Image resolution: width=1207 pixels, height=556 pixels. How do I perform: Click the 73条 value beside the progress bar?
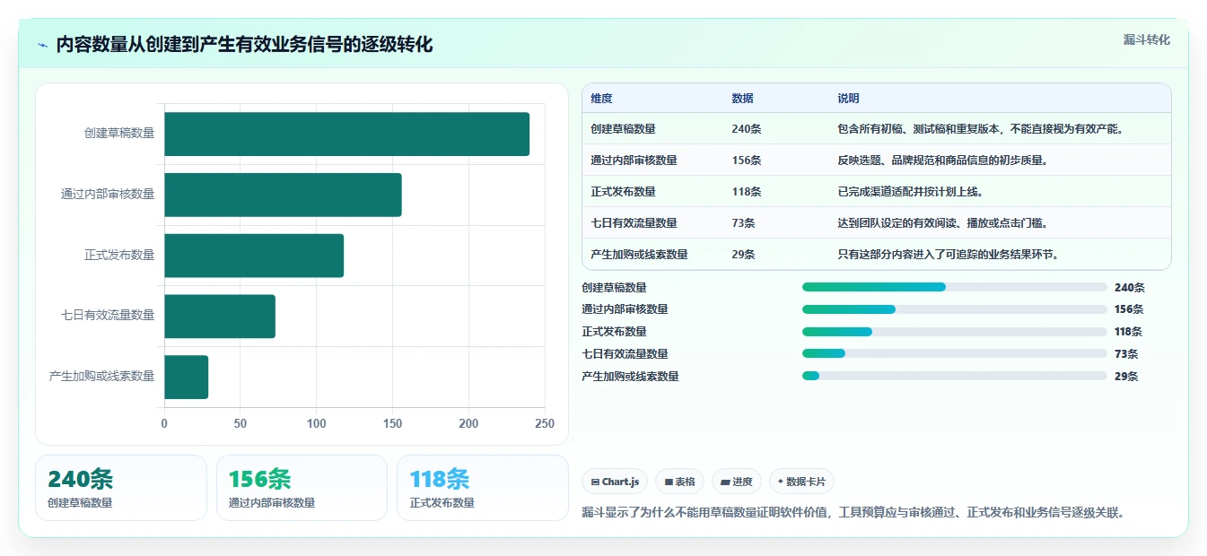tap(1126, 354)
